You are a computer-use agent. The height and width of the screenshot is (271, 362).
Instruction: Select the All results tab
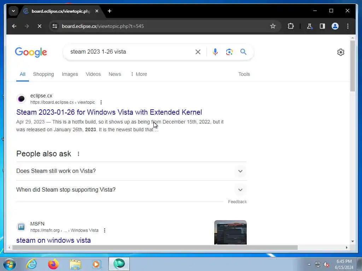[x=22, y=74]
